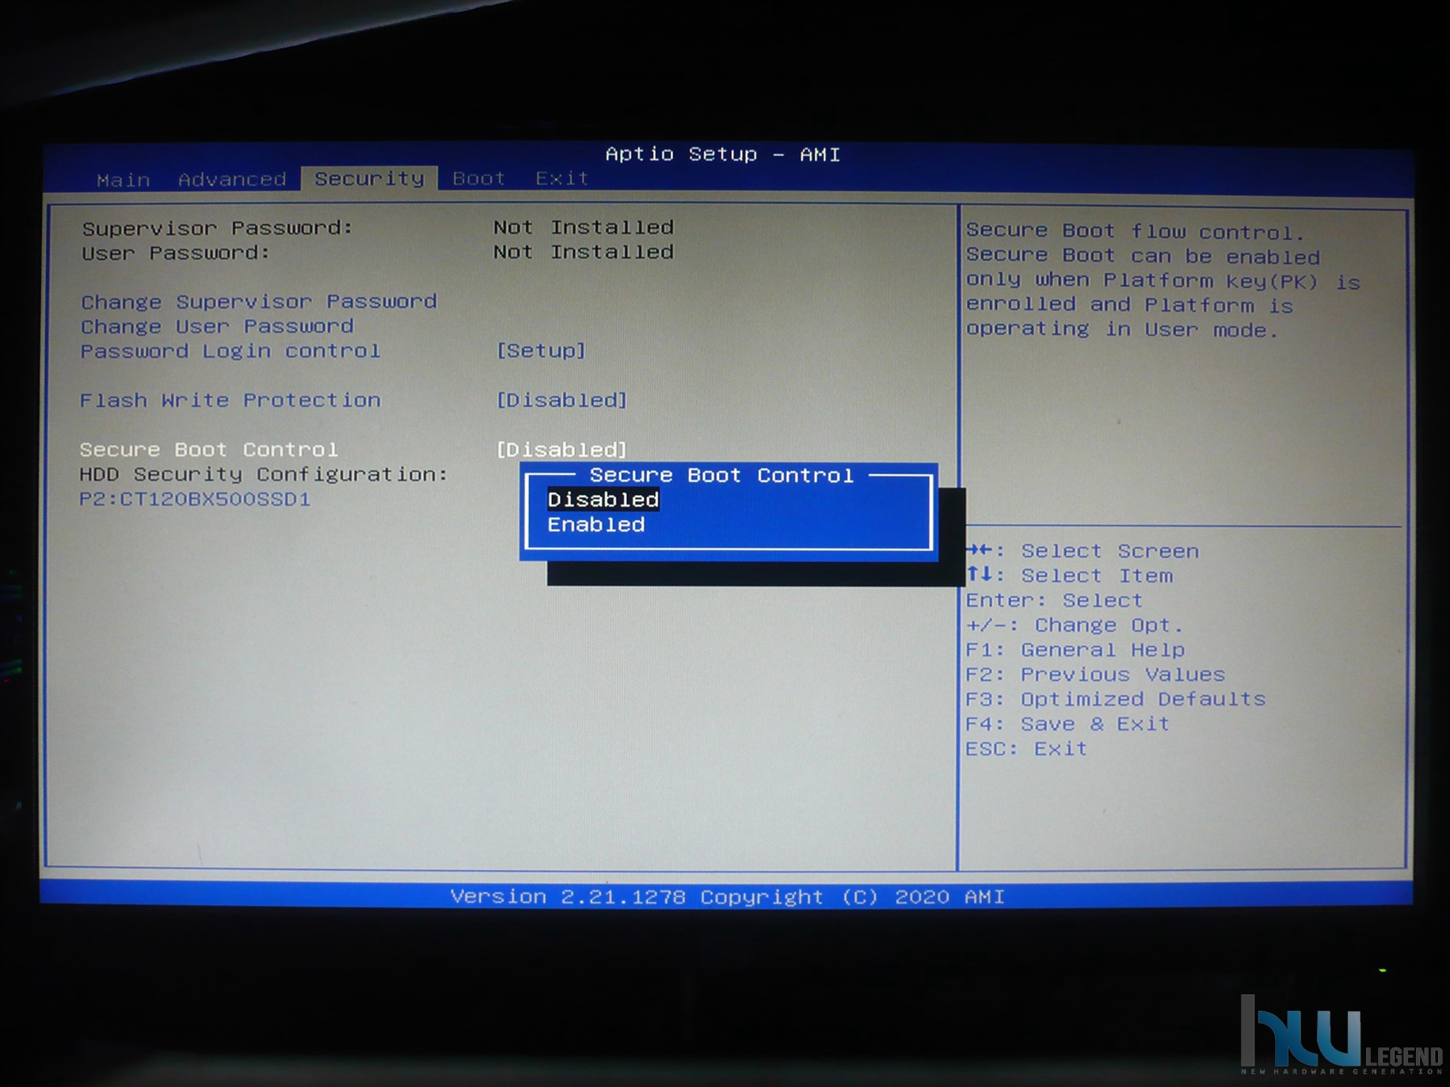Screen dimensions: 1450x1087
Task: Click Supervisor Password Not Installed value
Action: tap(584, 227)
